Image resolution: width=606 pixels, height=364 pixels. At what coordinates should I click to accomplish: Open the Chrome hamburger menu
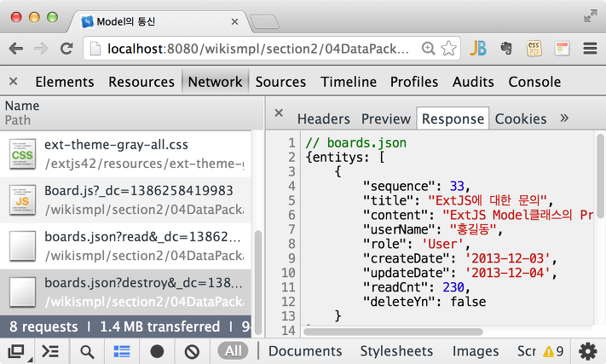pos(590,49)
